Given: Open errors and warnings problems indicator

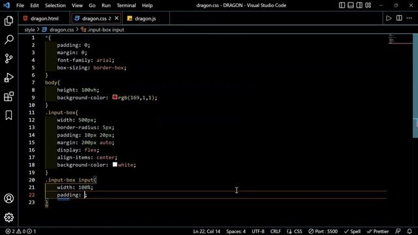Looking at the screenshot, I should [x=20, y=231].
